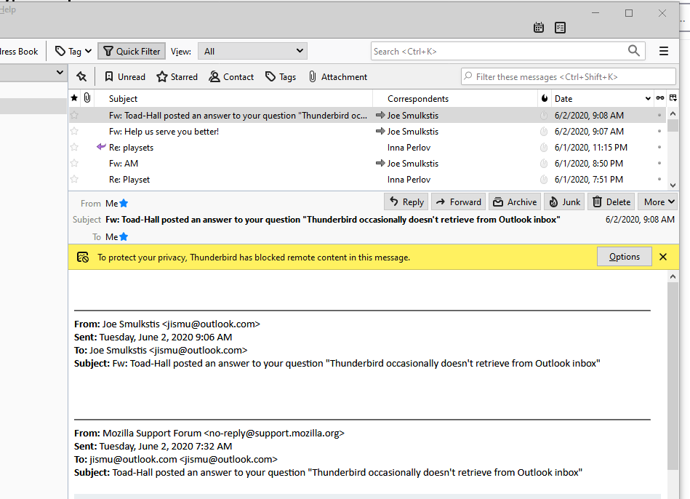Open the Help menu

click(x=8, y=9)
